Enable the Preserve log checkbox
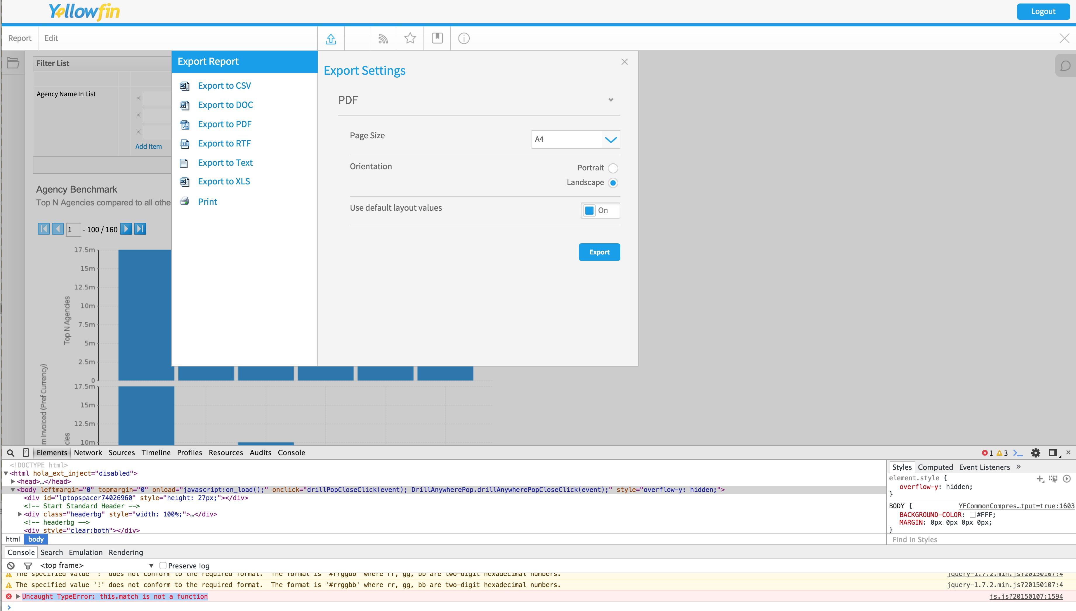Image resolution: width=1076 pixels, height=611 pixels. (163, 566)
